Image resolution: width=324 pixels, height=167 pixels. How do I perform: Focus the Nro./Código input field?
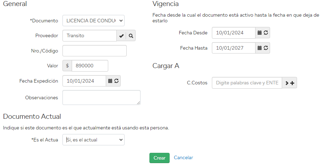[x=94, y=51]
